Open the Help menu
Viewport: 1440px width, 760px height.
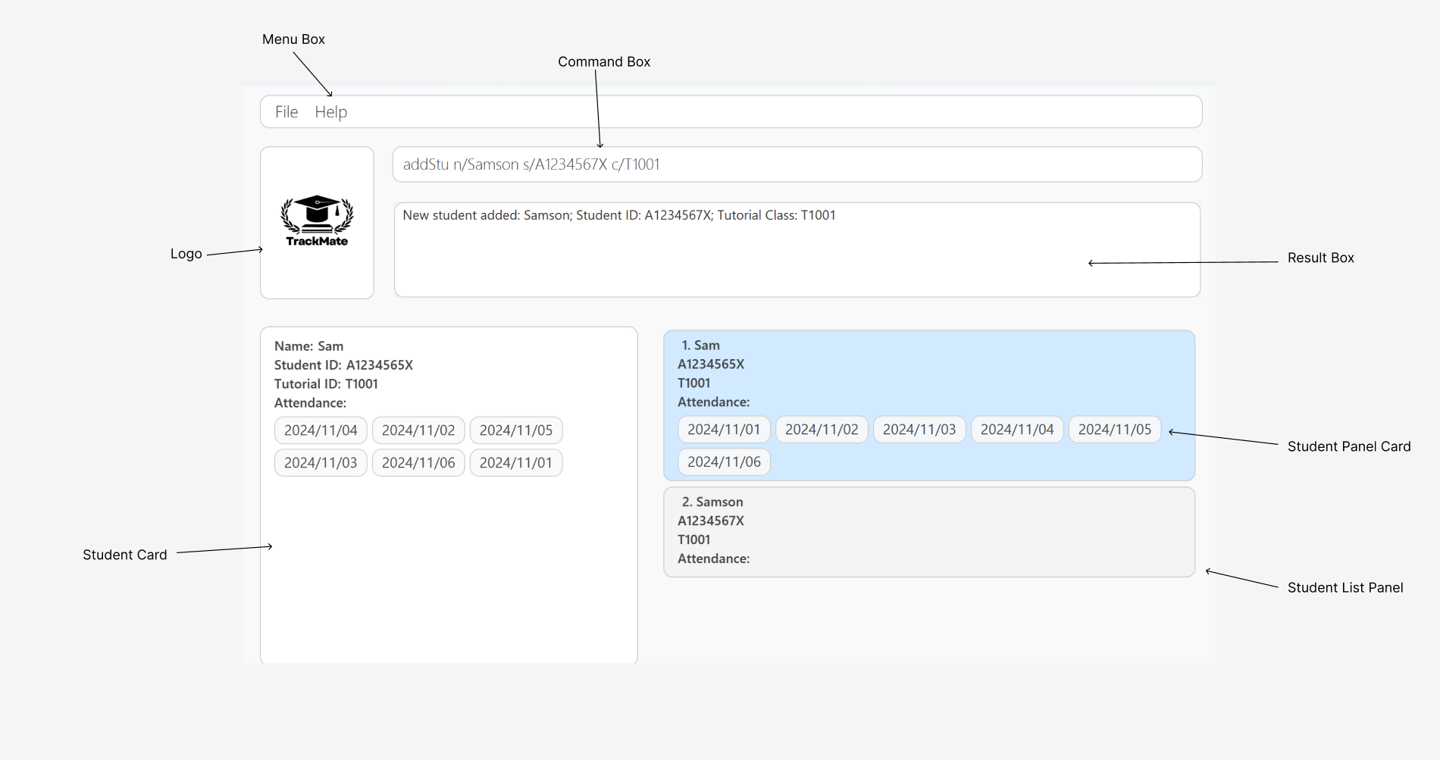pyautogui.click(x=330, y=112)
